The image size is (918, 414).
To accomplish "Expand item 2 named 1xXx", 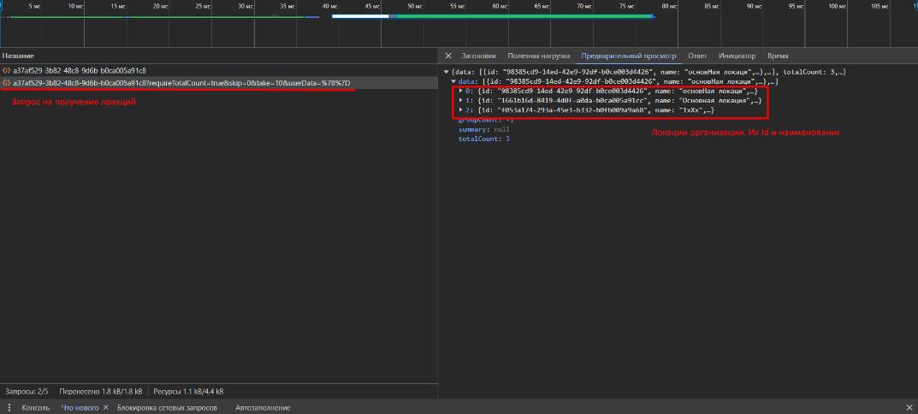I will 461,109.
